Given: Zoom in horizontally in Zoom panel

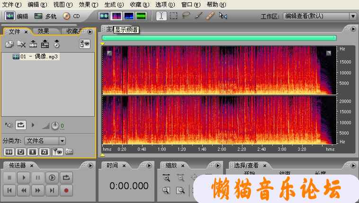Looking at the screenshot, I should (x=166, y=177).
